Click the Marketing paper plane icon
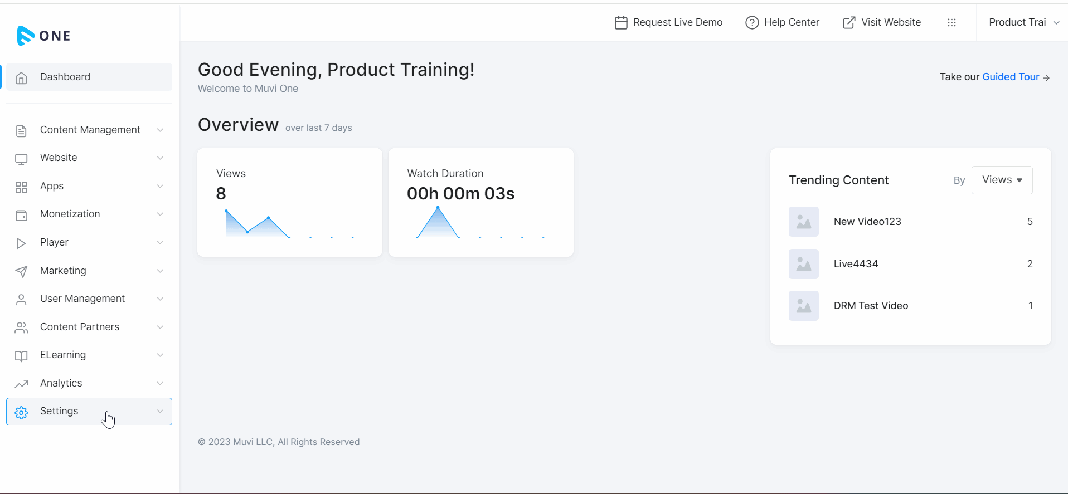 click(21, 271)
